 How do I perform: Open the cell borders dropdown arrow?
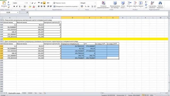click(x=27, y=6)
